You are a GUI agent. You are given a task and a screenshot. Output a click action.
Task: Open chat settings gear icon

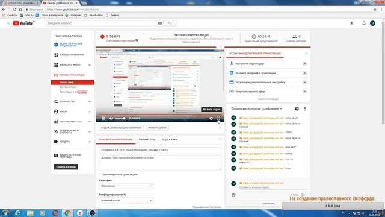[x=297, y=108]
